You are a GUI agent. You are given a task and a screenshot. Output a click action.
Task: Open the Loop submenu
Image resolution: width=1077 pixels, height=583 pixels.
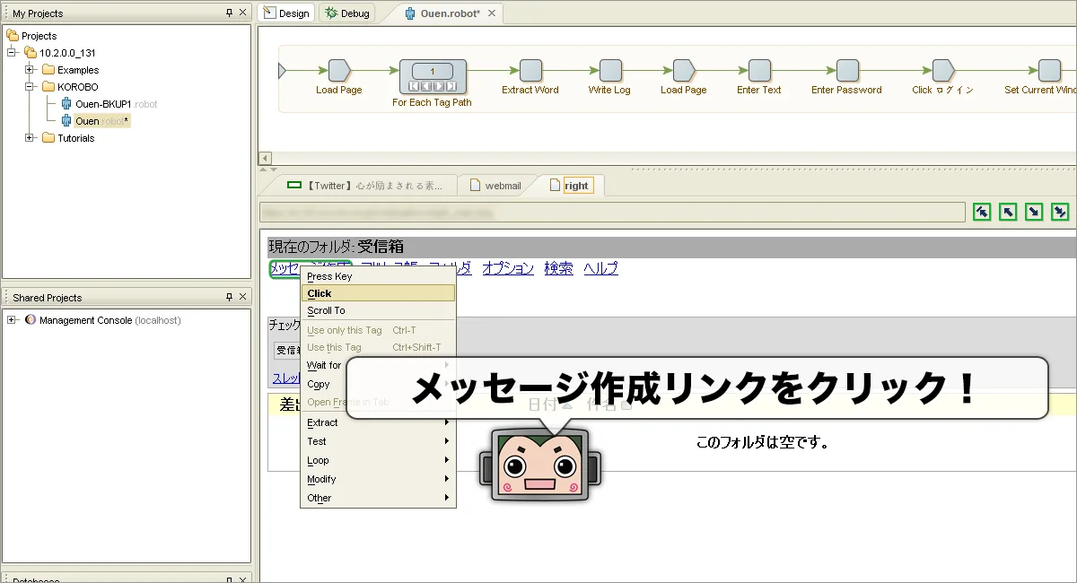tap(378, 460)
